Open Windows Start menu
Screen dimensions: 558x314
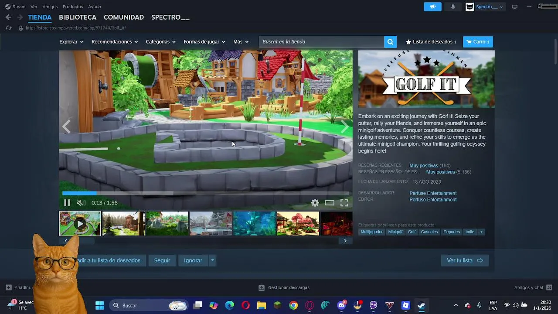(x=100, y=306)
